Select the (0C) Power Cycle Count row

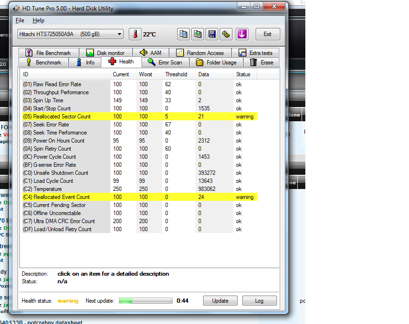pyautogui.click(x=140, y=157)
